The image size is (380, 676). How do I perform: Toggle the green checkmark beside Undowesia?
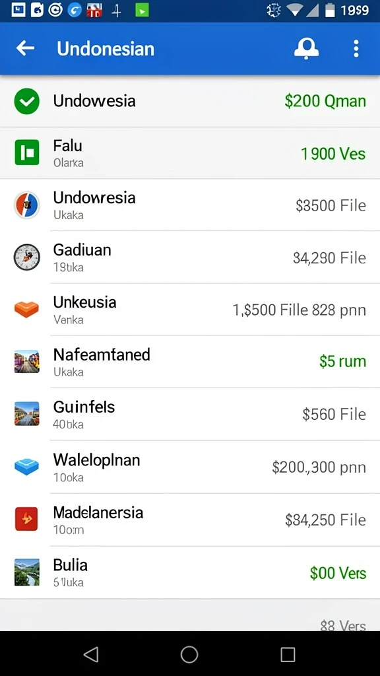pyautogui.click(x=26, y=101)
